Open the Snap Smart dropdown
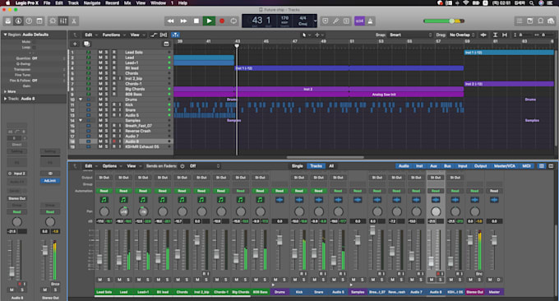 tap(410, 35)
